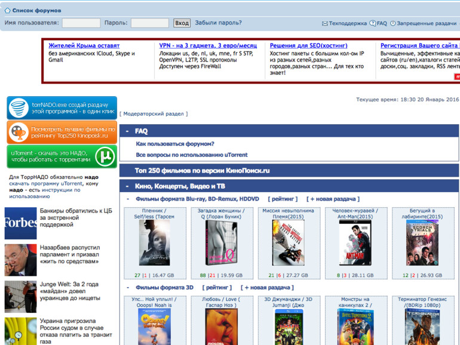Open Пленник / Self/less poster
This screenshot has height=345, width=460.
point(154,243)
